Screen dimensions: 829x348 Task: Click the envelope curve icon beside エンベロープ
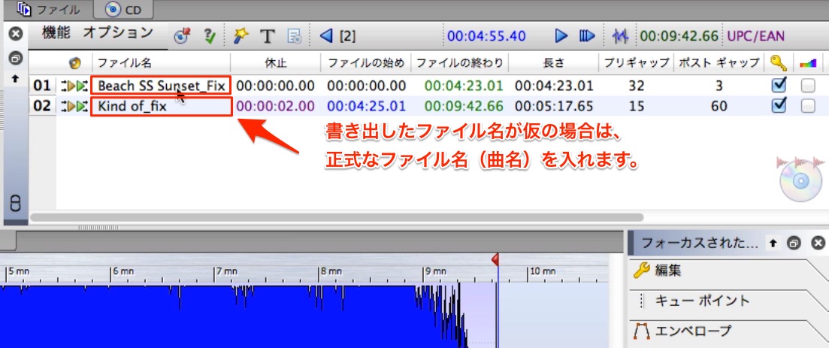point(642,331)
